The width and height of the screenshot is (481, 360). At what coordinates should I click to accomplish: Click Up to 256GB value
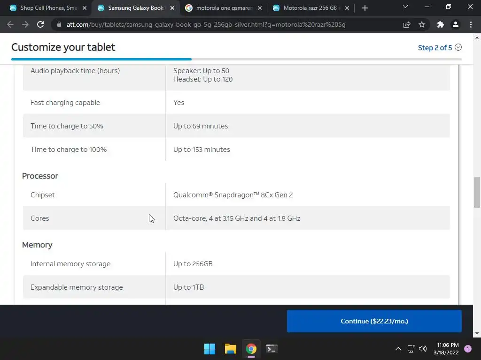pos(193,264)
